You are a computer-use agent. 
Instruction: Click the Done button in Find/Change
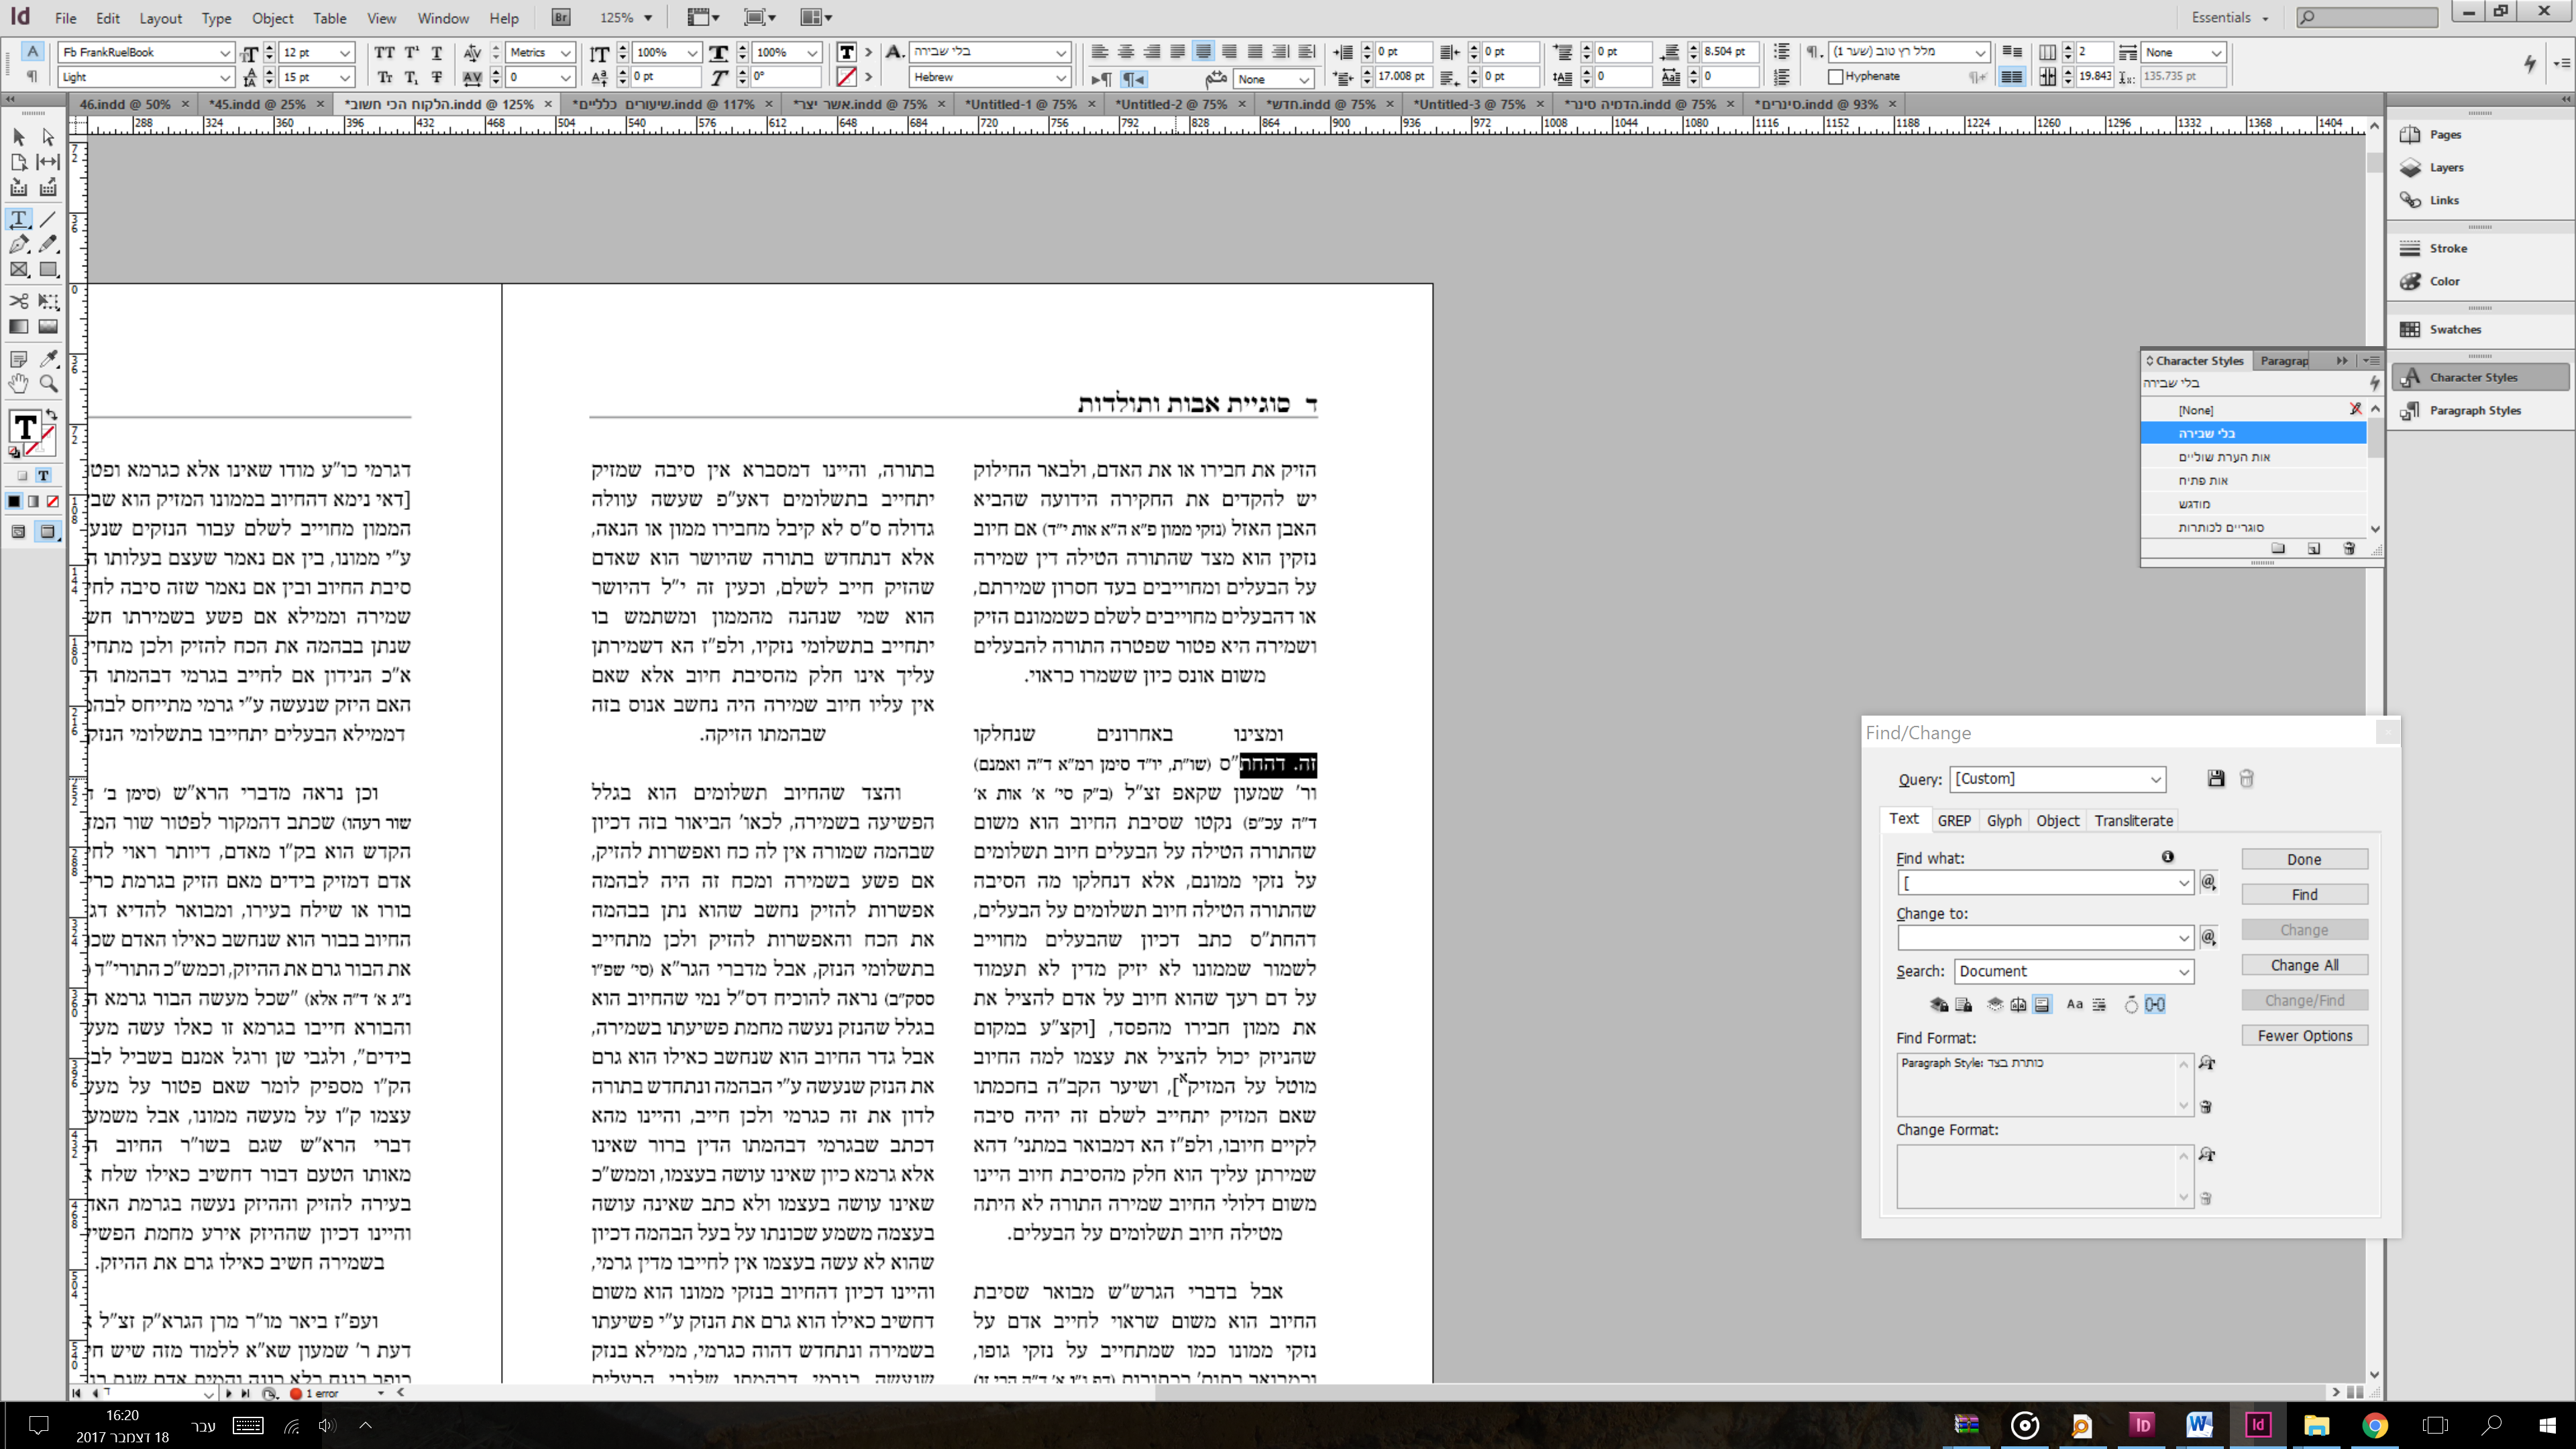click(2304, 860)
